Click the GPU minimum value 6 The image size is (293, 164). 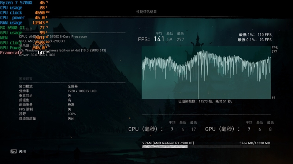(260, 129)
